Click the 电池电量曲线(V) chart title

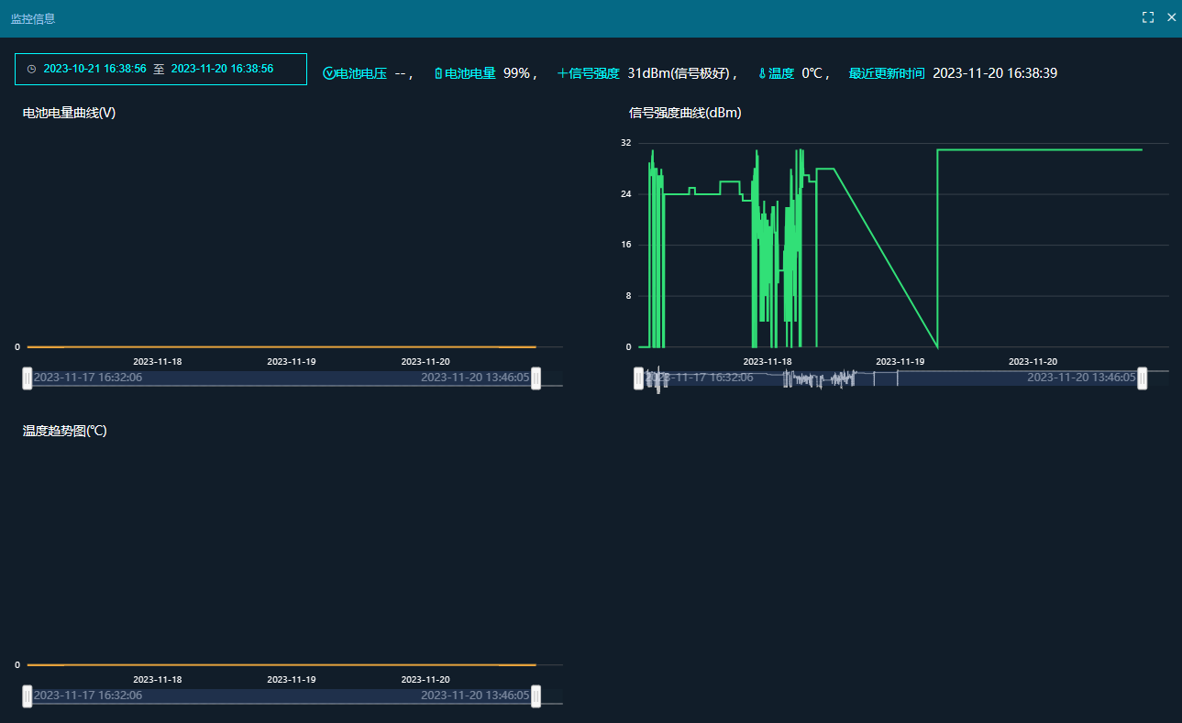click(69, 113)
